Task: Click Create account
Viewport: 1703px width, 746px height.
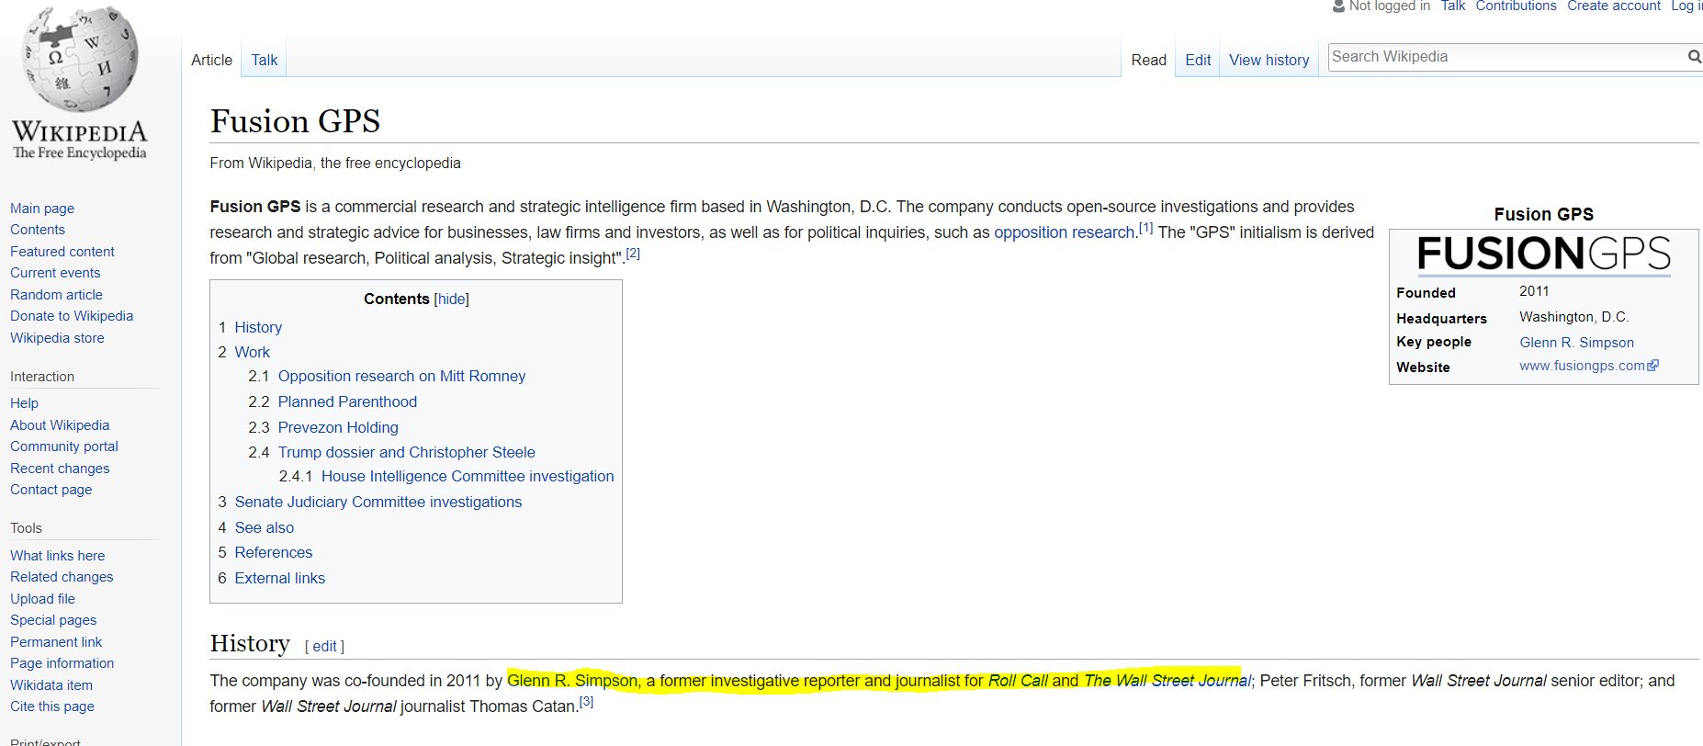Action: (1614, 6)
